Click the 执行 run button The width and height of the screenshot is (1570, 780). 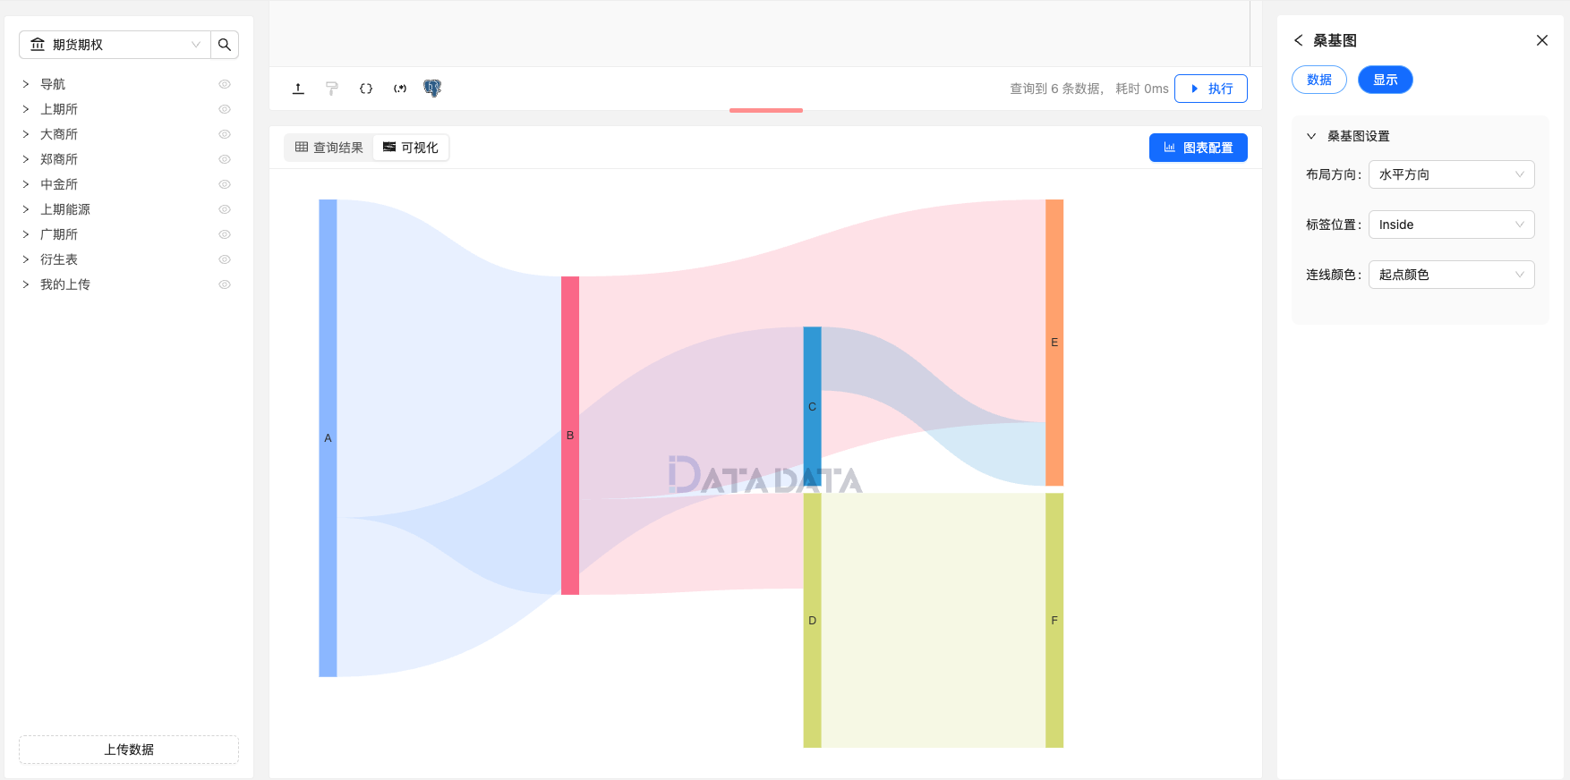pyautogui.click(x=1211, y=89)
